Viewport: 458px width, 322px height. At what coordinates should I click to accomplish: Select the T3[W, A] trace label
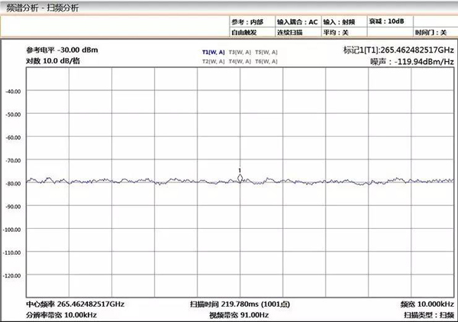pos(240,52)
